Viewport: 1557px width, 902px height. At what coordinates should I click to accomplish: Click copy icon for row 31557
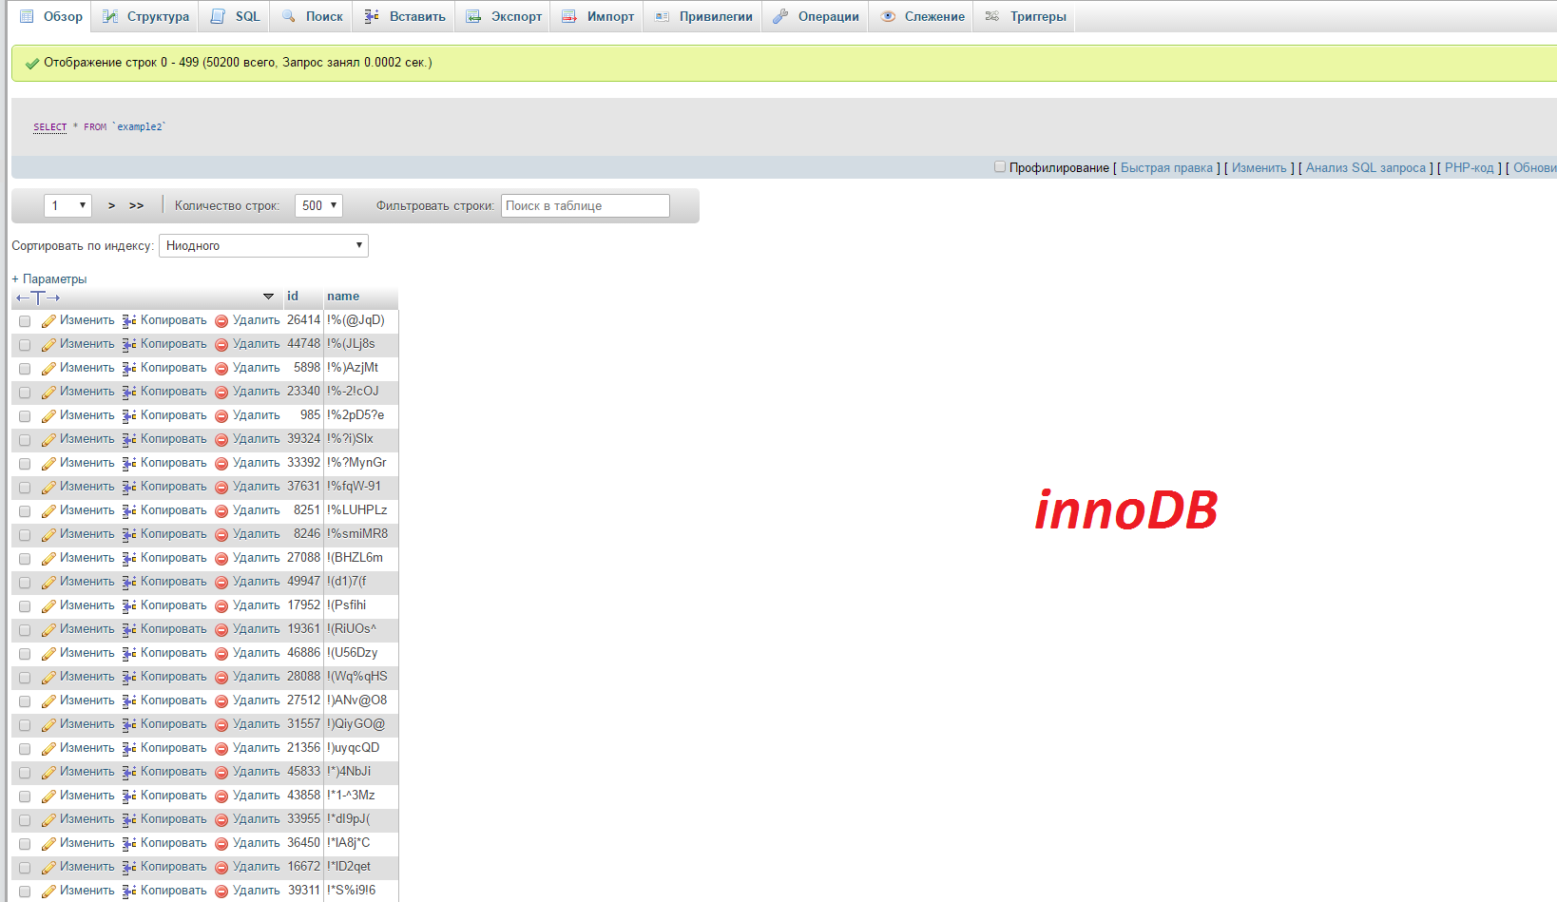(x=129, y=725)
